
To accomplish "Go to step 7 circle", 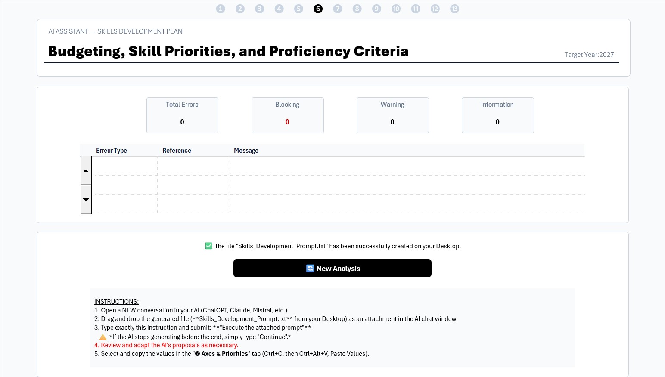I will pyautogui.click(x=338, y=9).
